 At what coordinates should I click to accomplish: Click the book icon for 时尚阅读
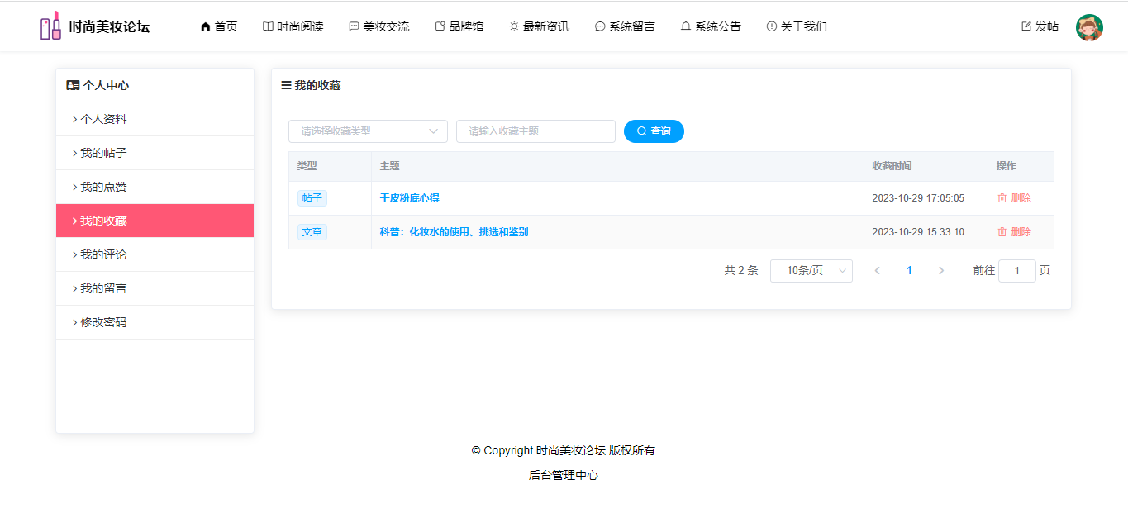(268, 26)
